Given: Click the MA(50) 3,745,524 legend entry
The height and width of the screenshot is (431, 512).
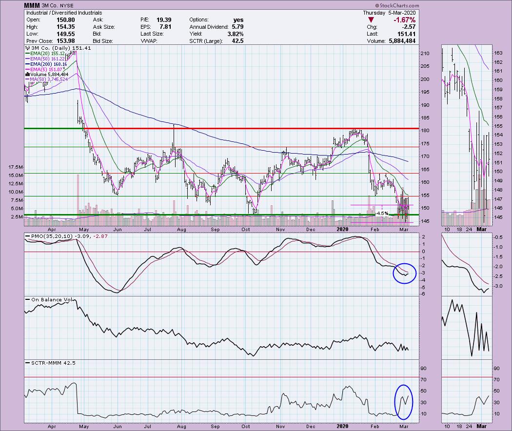Looking at the screenshot, I should (46, 79).
